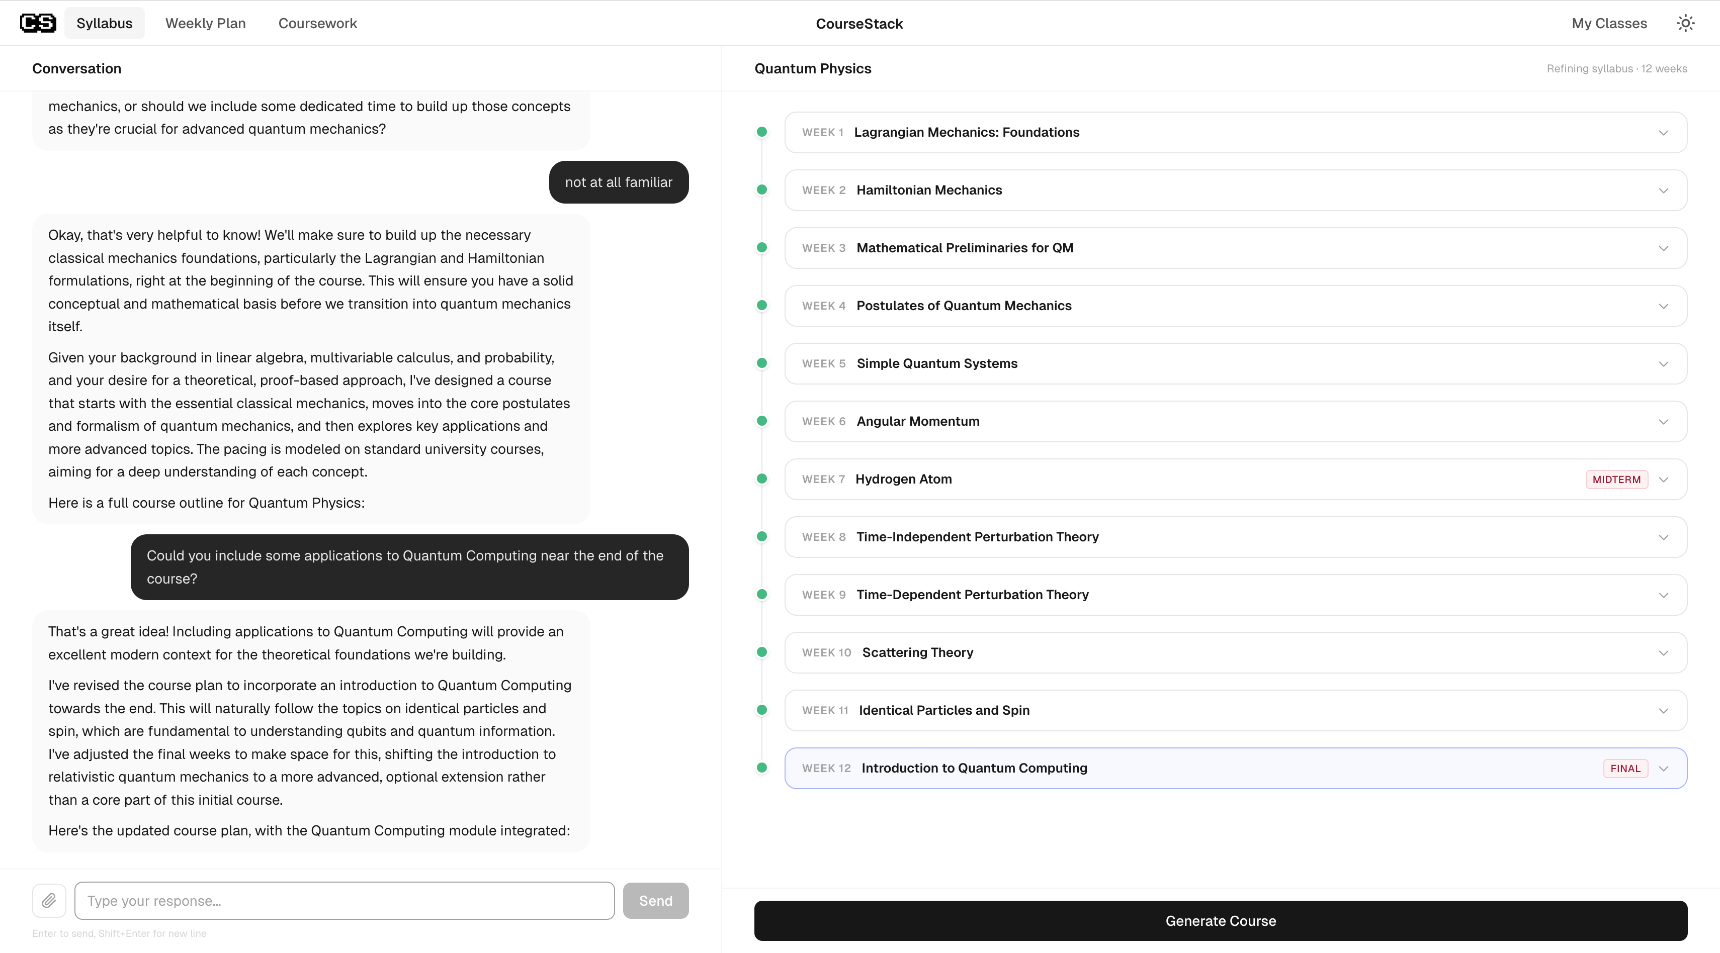Click the Send button
The height and width of the screenshot is (953, 1720).
click(x=655, y=900)
